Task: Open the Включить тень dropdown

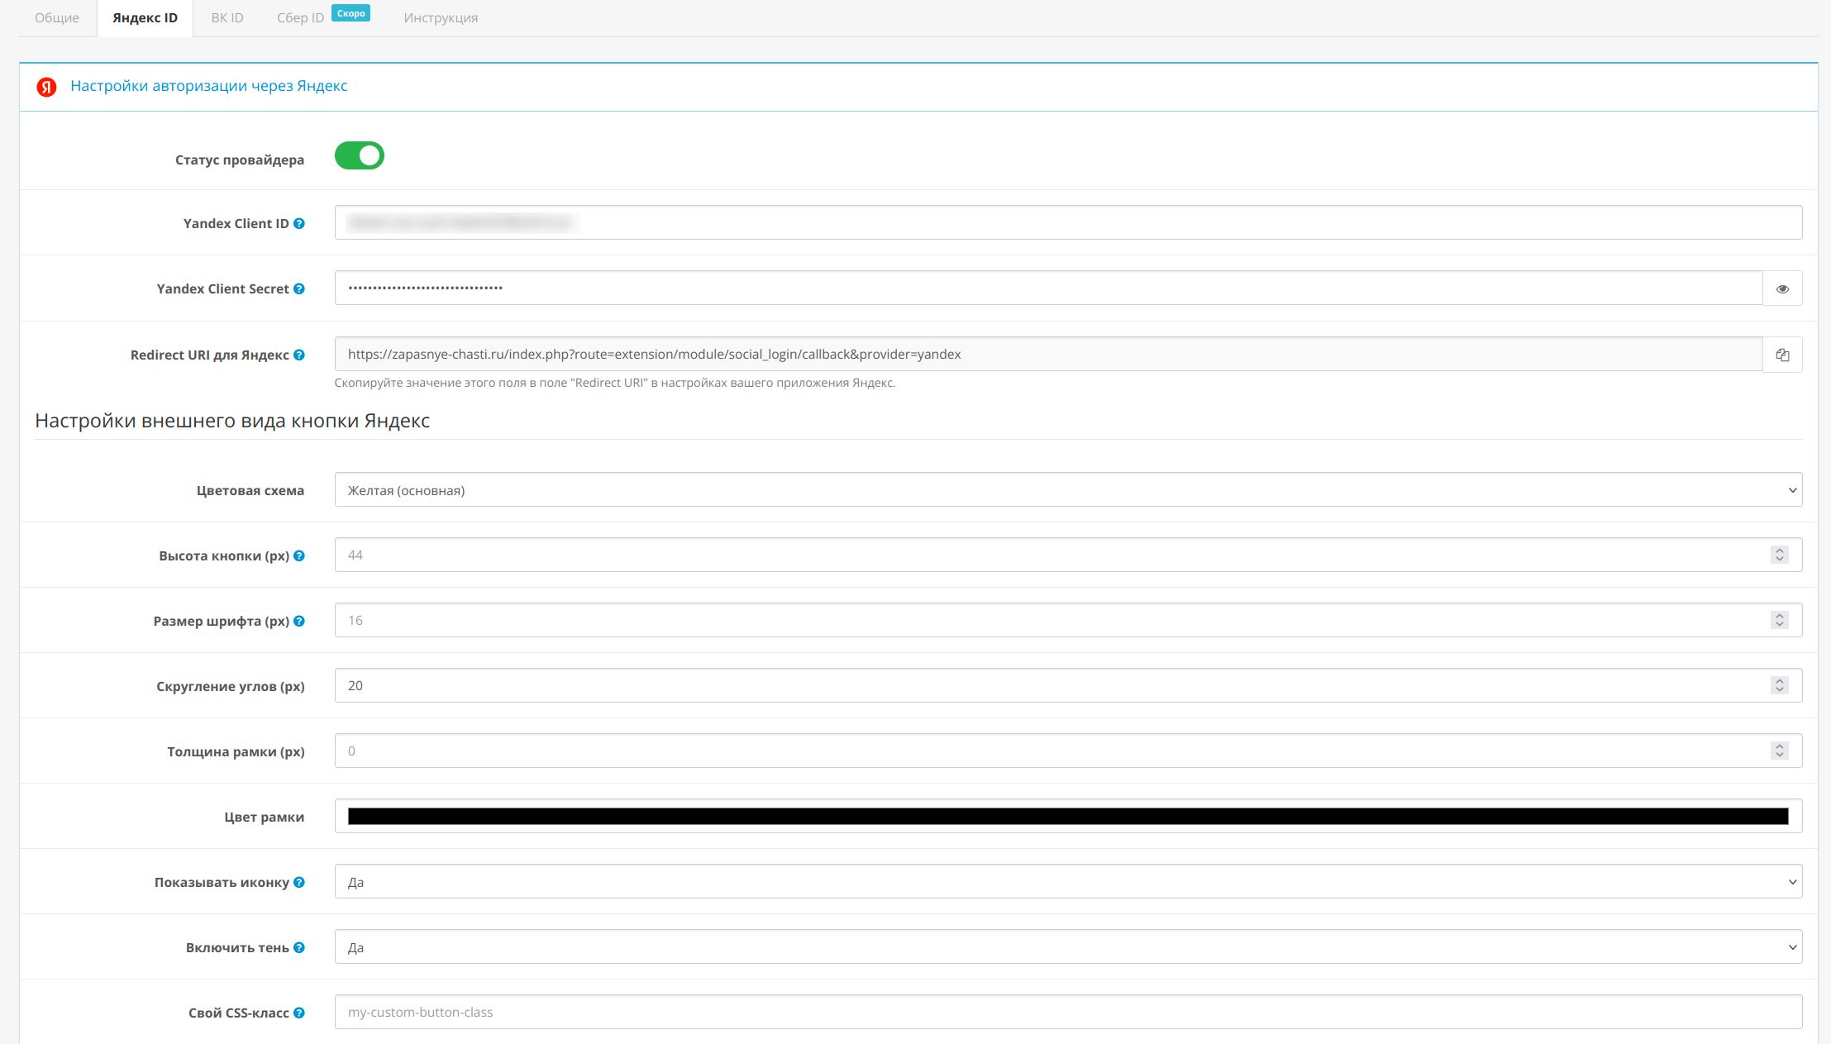Action: 1068,946
